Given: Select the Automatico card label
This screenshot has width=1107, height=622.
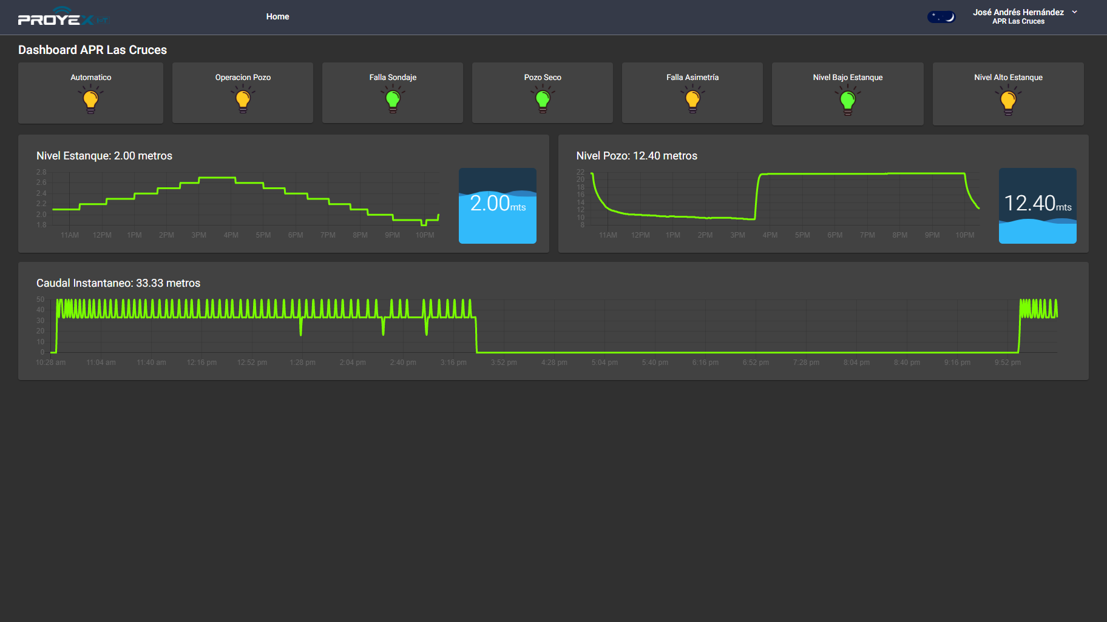Looking at the screenshot, I should 90,77.
